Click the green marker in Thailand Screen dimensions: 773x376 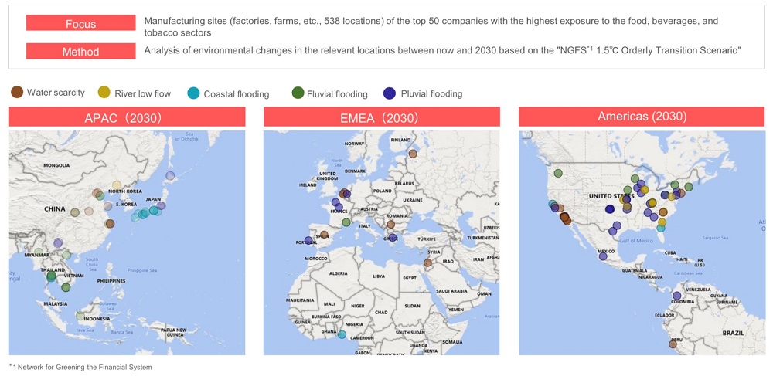coord(51,276)
